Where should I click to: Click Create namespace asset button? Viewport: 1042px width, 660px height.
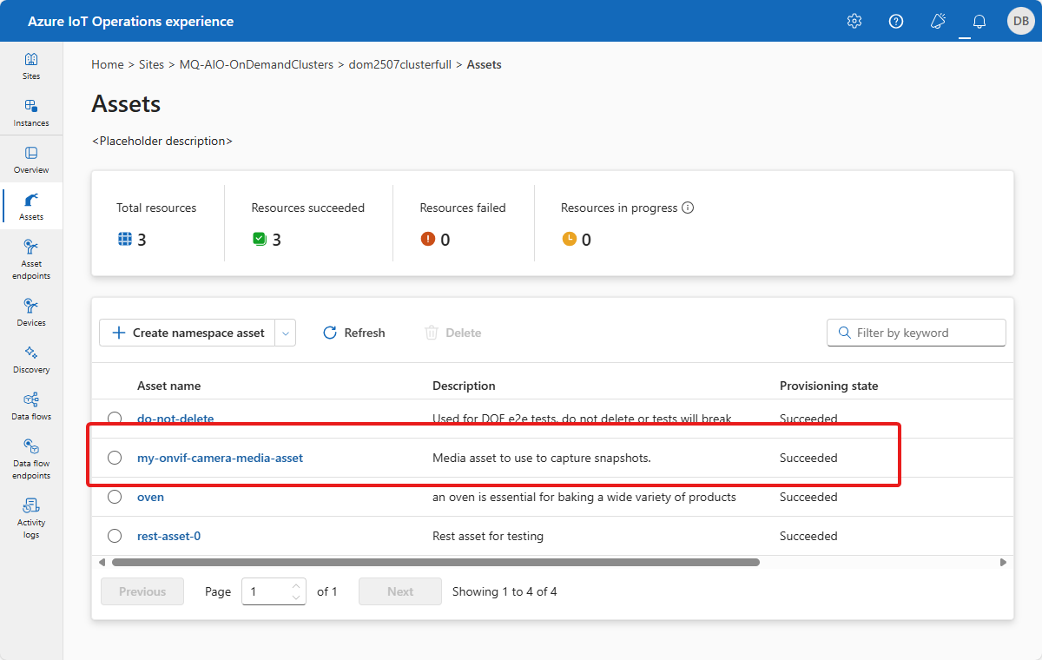pyautogui.click(x=188, y=333)
